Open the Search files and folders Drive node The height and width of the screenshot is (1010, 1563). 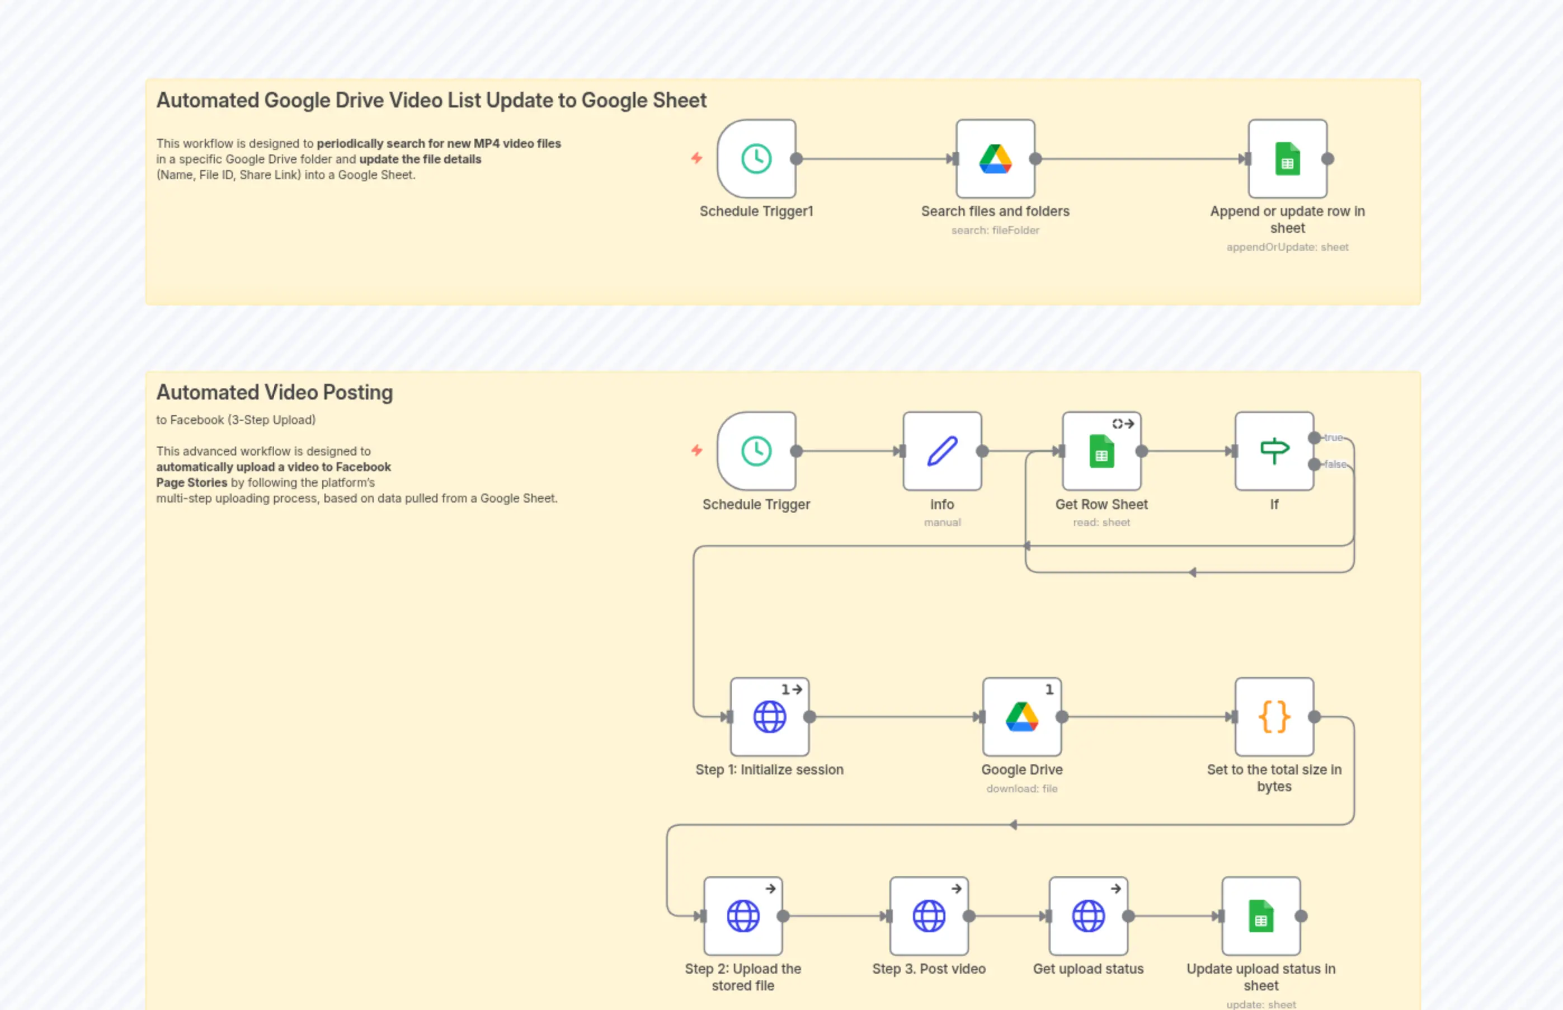click(995, 159)
